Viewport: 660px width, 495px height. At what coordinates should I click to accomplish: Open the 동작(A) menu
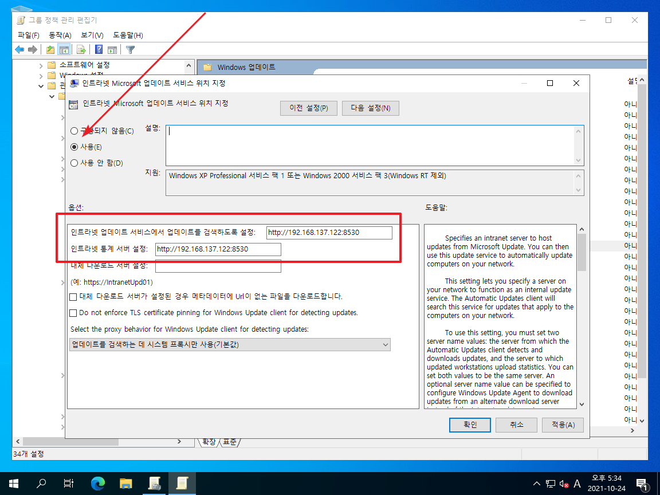pyautogui.click(x=60, y=36)
